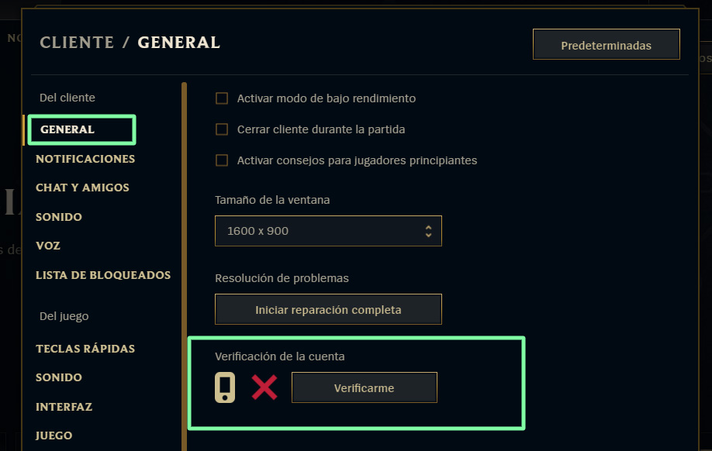Click the window size dropdown arrows

428,231
